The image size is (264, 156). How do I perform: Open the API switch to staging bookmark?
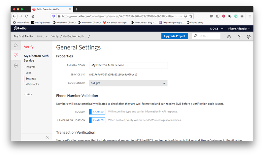(x=115, y=22)
